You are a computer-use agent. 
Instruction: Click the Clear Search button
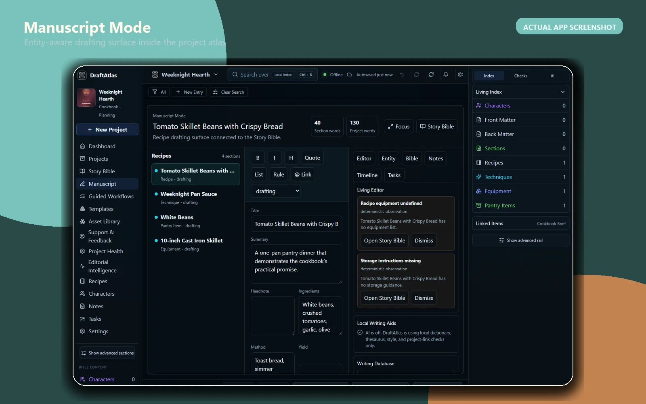coord(229,92)
